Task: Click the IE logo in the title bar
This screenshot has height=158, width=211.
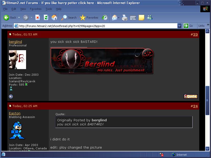Action: click(x=3, y=3)
